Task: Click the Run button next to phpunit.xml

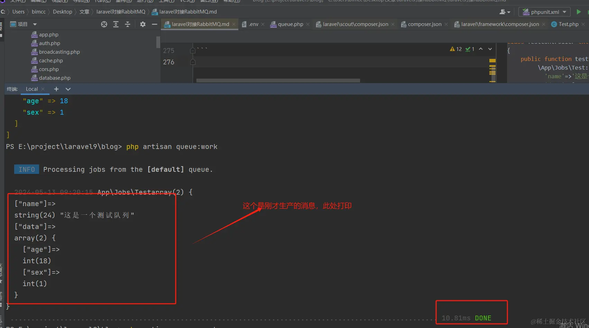Action: (x=579, y=12)
